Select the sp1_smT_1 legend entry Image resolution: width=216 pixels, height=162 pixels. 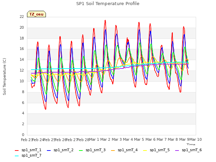pos(28,150)
